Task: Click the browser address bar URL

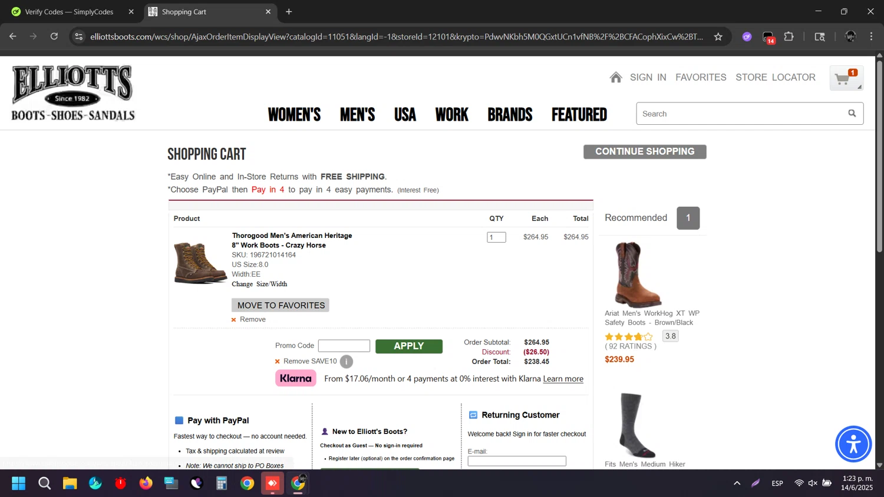Action: pyautogui.click(x=396, y=37)
